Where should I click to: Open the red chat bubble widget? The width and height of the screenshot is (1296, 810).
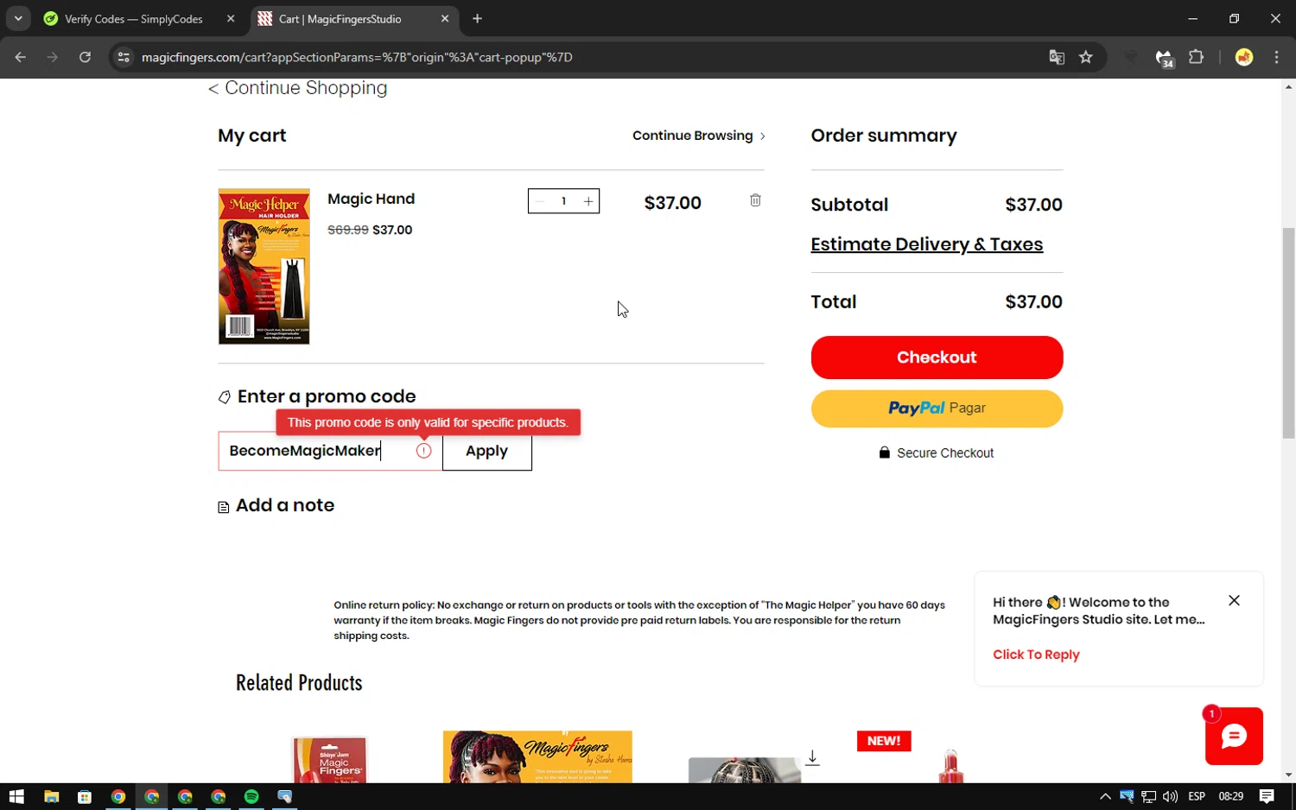pos(1234,737)
